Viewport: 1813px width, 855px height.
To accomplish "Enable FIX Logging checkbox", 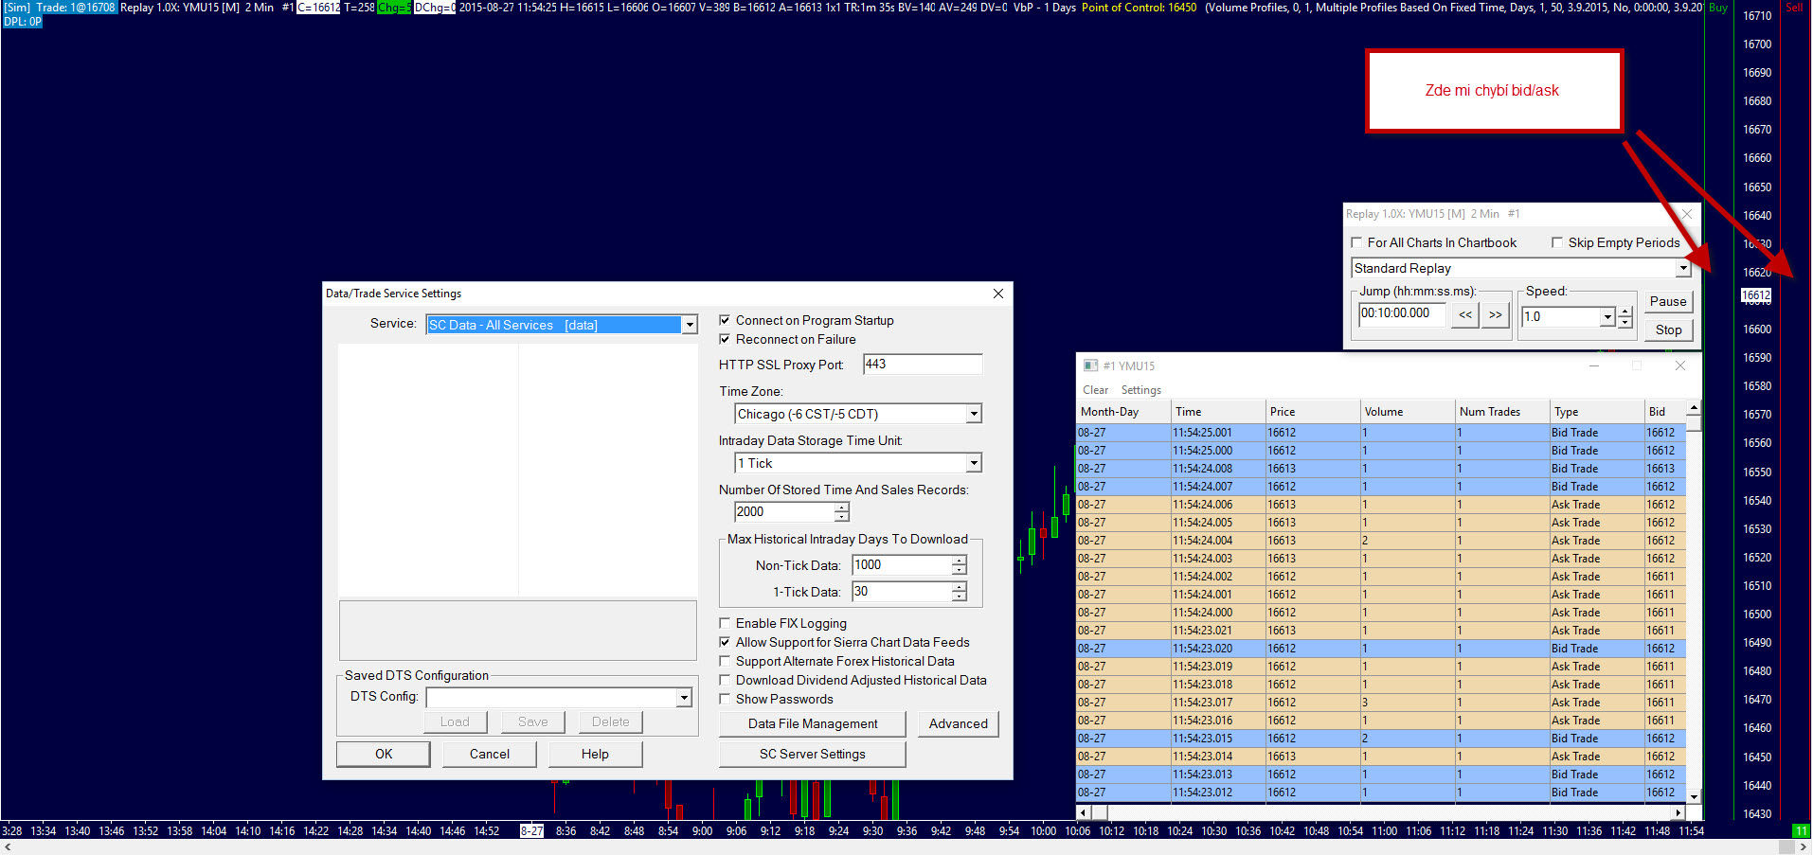I will click(x=726, y=623).
